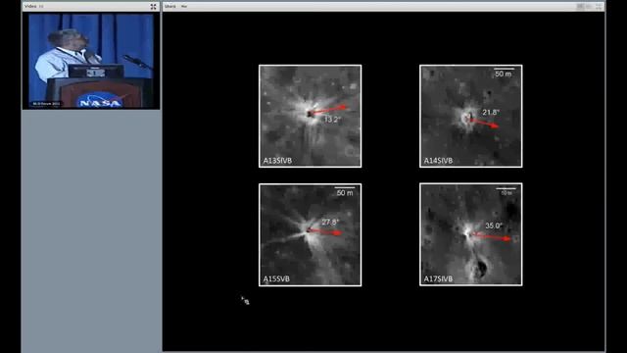
Task: Select the A14SIVB impact crater image
Action: click(470, 116)
